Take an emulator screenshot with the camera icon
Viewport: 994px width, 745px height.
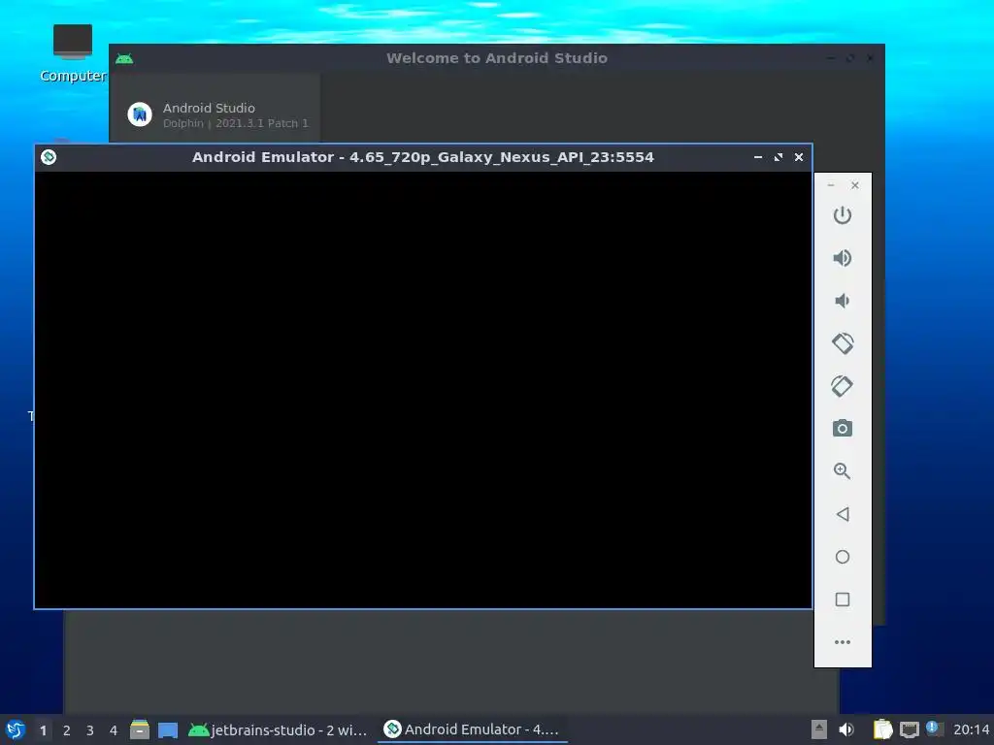842,428
